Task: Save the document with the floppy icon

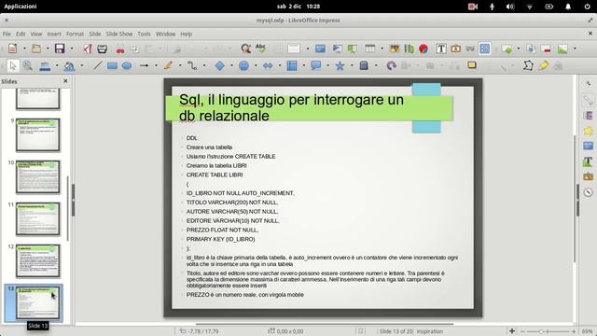Action: (x=60, y=49)
